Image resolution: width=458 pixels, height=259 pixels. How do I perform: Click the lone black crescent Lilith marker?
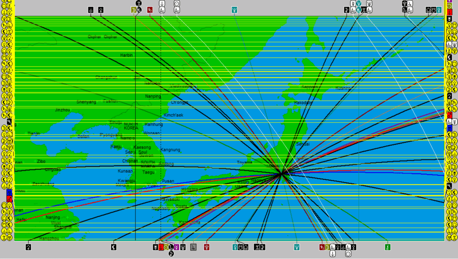[x=114, y=247]
